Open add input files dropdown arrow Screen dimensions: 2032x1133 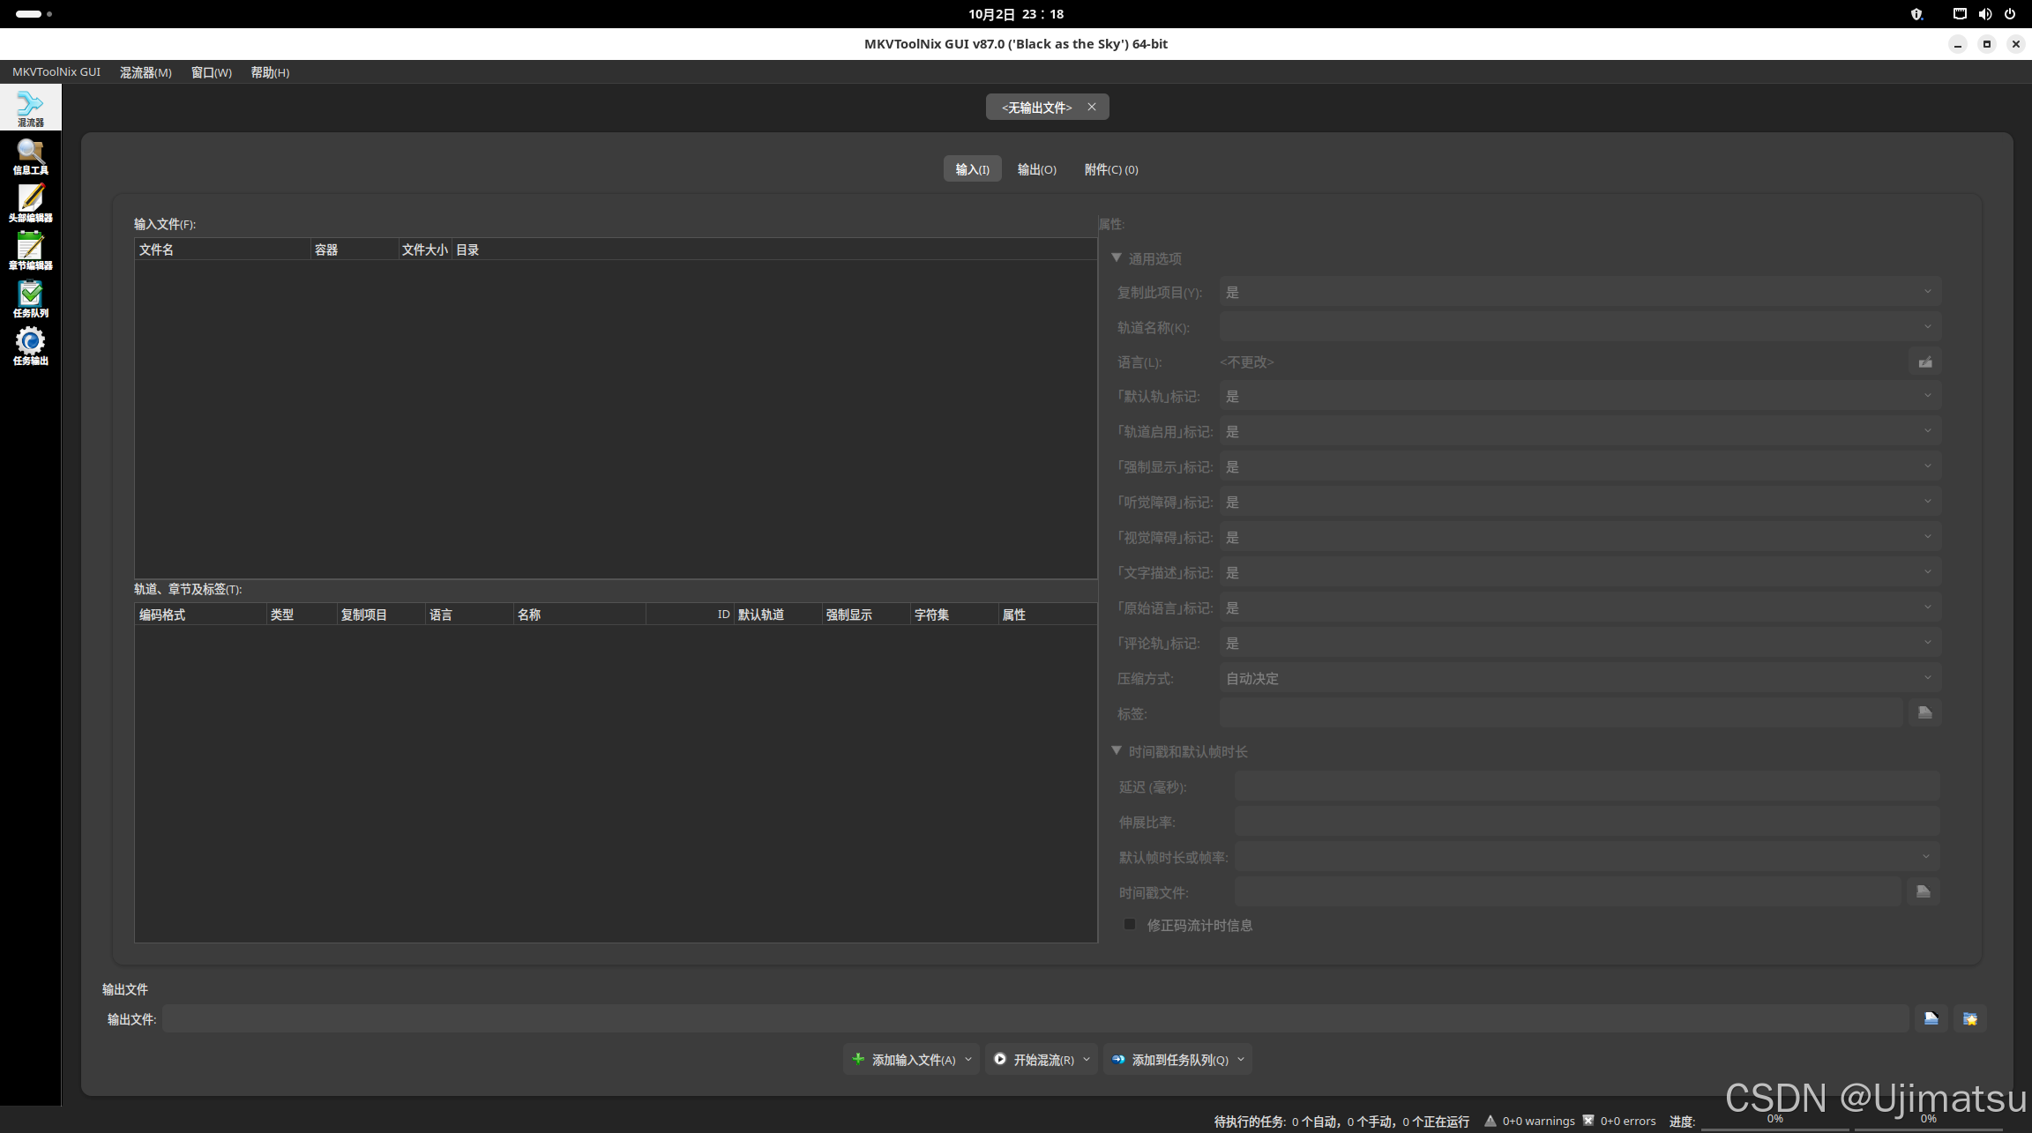[968, 1059]
